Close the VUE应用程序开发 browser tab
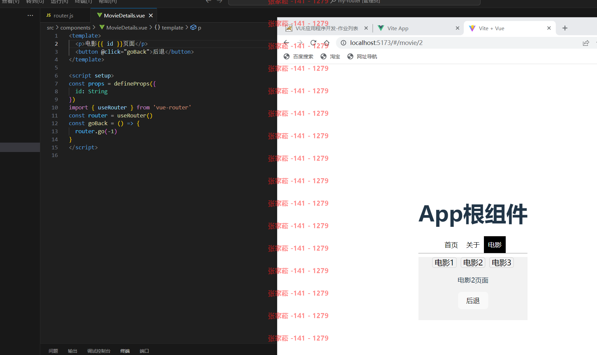This screenshot has width=597, height=355. (x=366, y=28)
